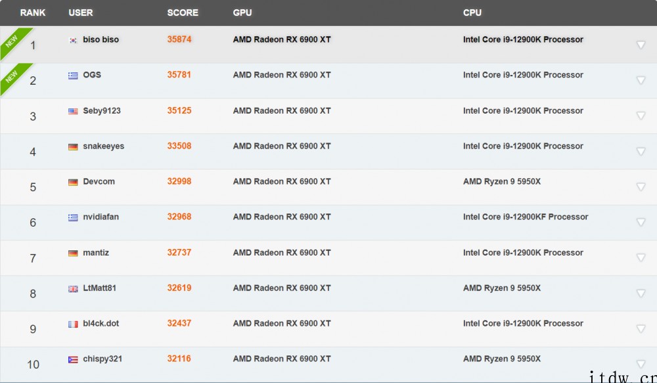Screen dimensions: 657x383
Task: Open the chispy321 user profile
Action: tap(102, 359)
